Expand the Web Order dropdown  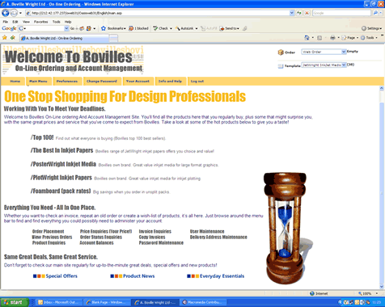coord(344,52)
